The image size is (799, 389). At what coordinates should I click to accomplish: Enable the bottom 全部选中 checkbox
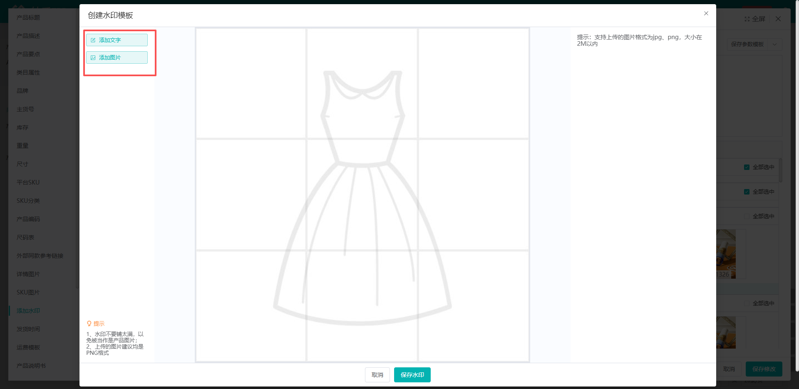tap(747, 303)
